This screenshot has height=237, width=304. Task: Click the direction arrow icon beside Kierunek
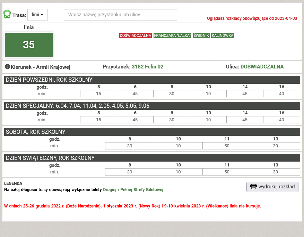pyautogui.click(x=7, y=67)
